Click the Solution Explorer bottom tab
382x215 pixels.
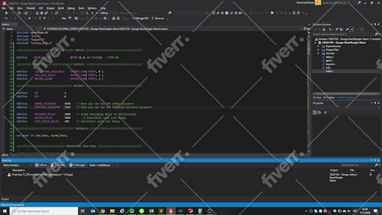pyautogui.click(x=345, y=97)
